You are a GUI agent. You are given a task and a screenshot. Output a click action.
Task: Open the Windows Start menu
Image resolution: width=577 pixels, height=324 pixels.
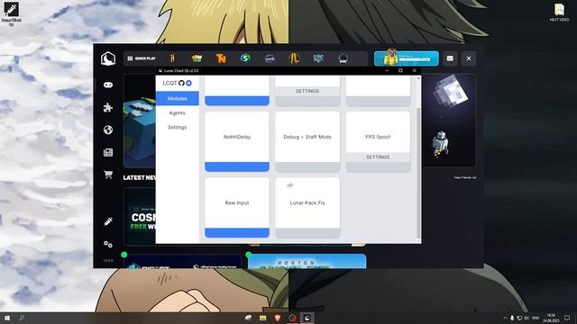coord(7,318)
